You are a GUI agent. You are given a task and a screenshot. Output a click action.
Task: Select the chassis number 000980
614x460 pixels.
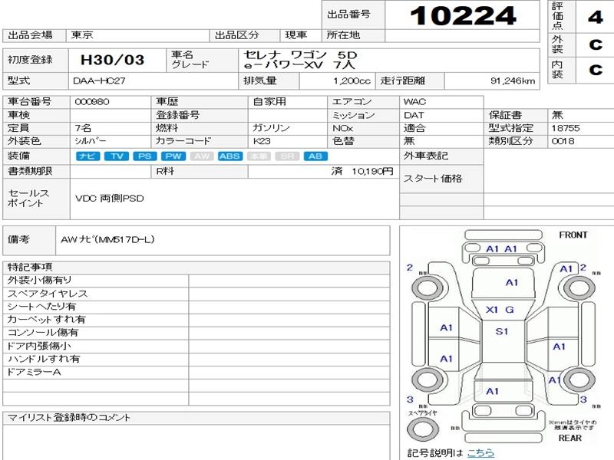point(92,102)
